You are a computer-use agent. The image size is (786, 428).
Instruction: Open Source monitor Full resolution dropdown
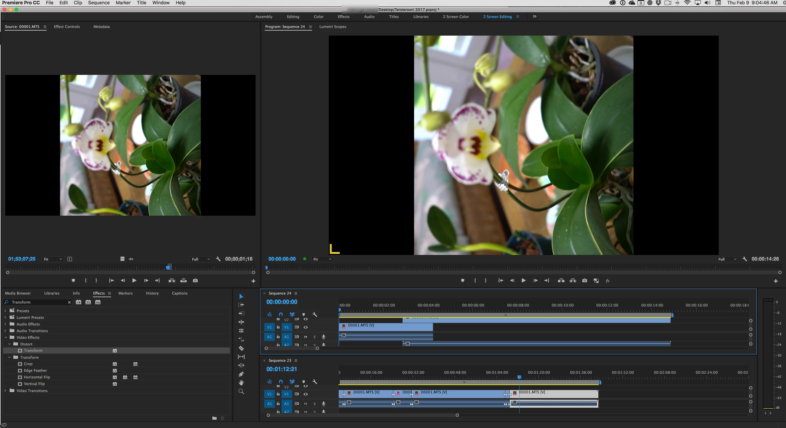(x=201, y=259)
